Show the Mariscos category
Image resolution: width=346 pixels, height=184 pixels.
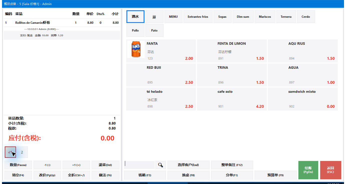point(265,17)
